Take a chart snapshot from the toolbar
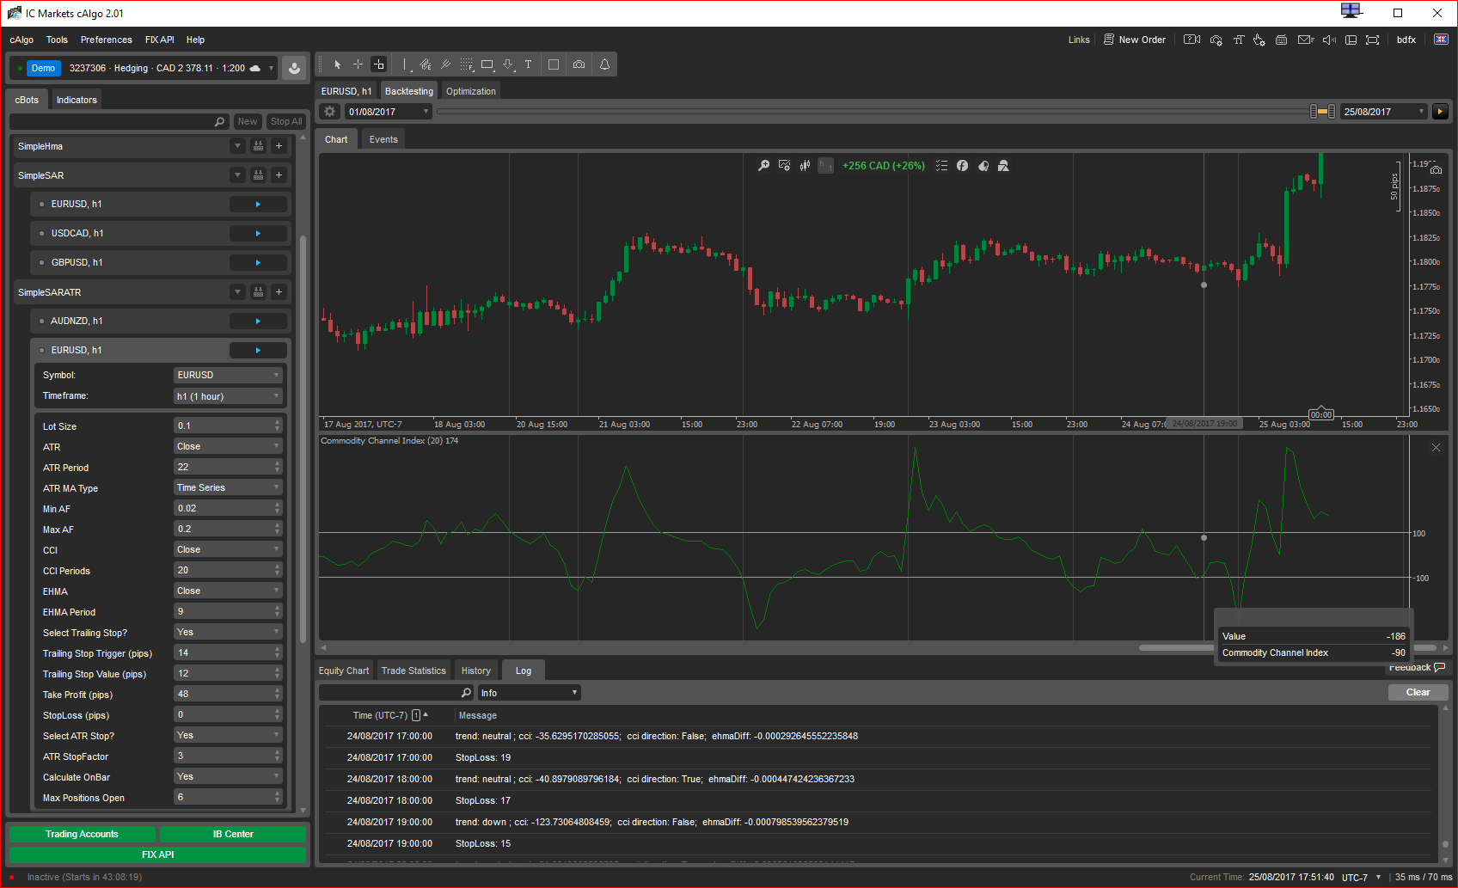The height and width of the screenshot is (888, 1458). pyautogui.click(x=579, y=64)
